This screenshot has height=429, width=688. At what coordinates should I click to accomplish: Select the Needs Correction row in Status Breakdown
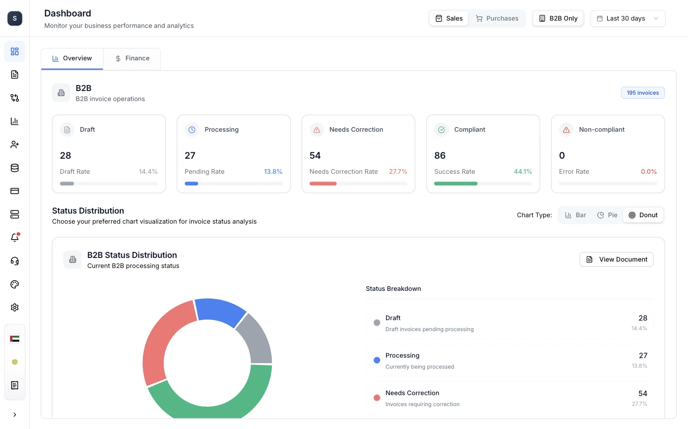pyautogui.click(x=510, y=398)
